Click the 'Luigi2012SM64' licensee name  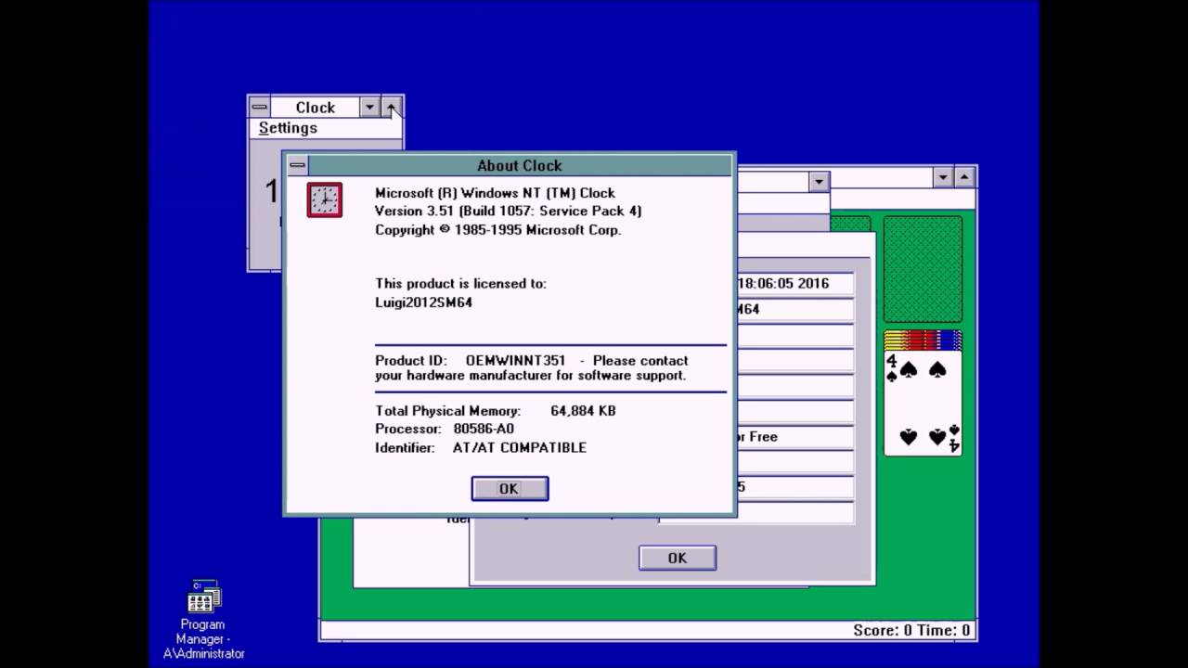coord(423,302)
